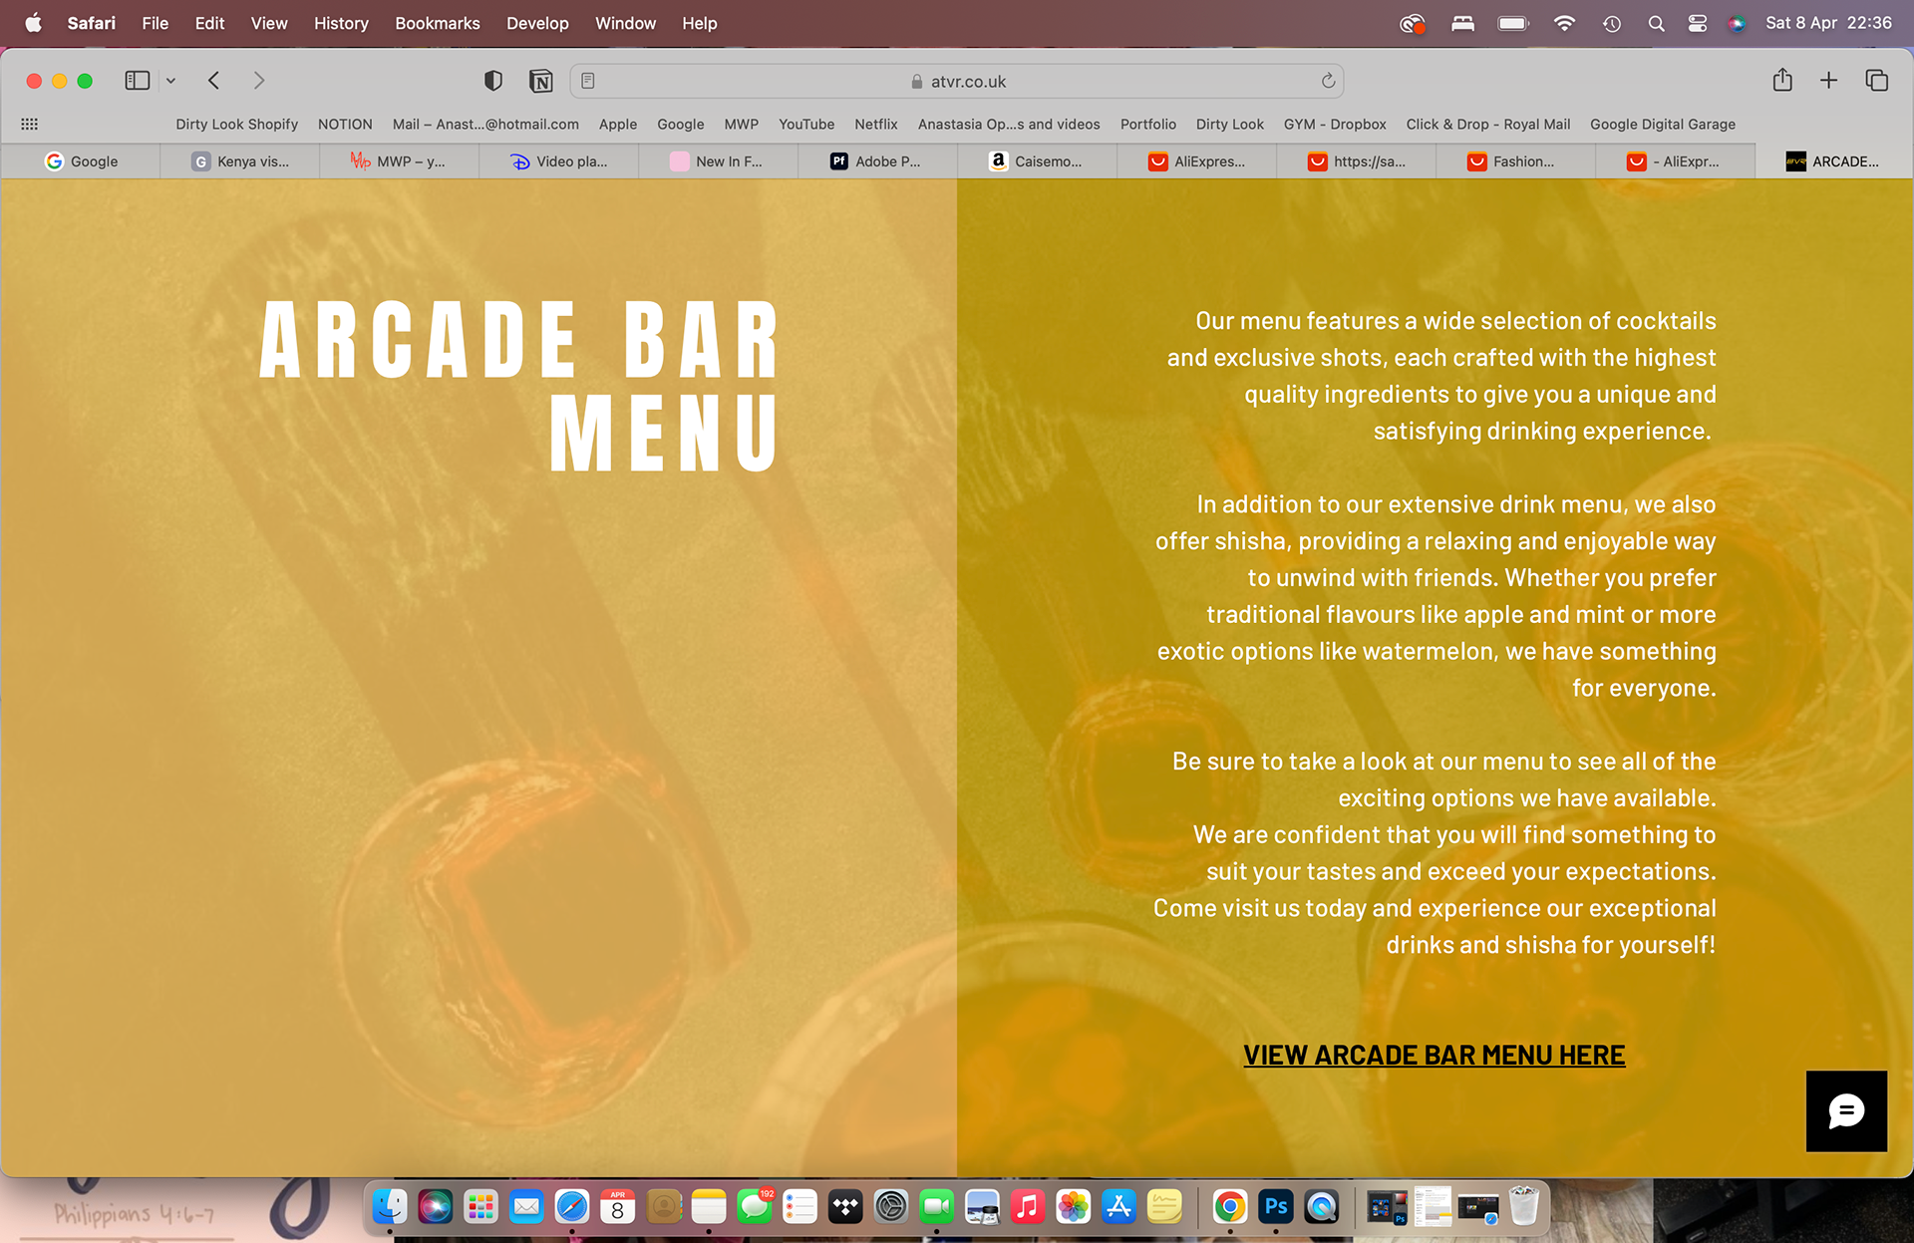
Task: Open the NOTION bookmark
Action: point(345,125)
